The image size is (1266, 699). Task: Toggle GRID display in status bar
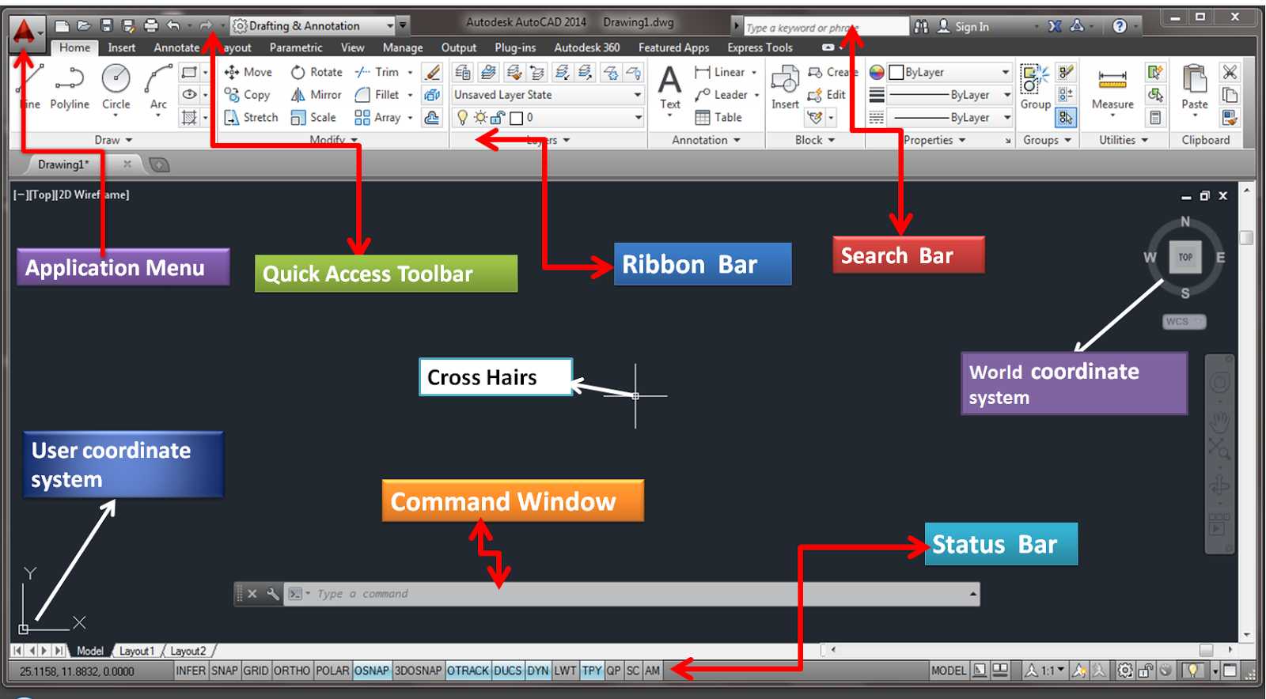256,671
